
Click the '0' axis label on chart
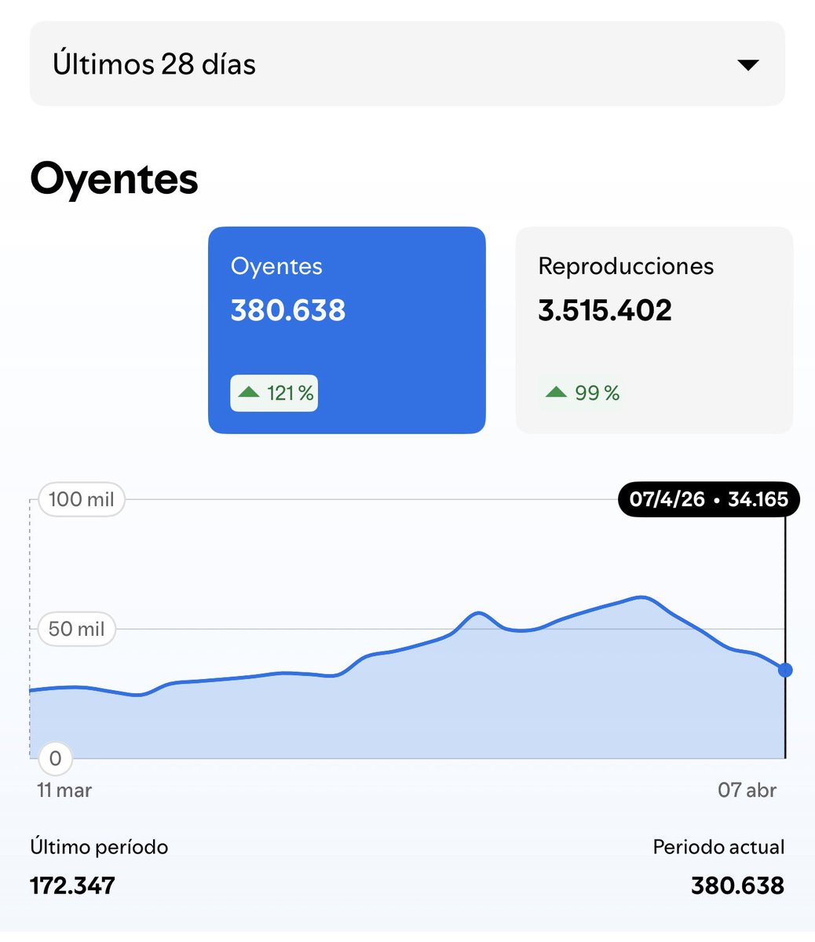pos(55,758)
